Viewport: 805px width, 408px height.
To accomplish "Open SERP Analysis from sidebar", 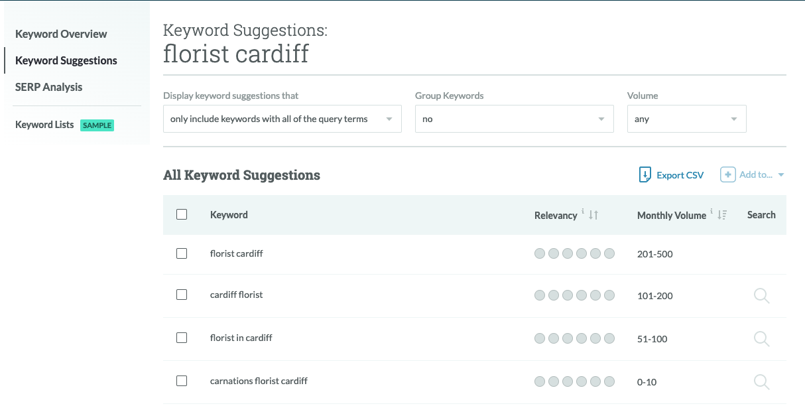I will click(49, 87).
